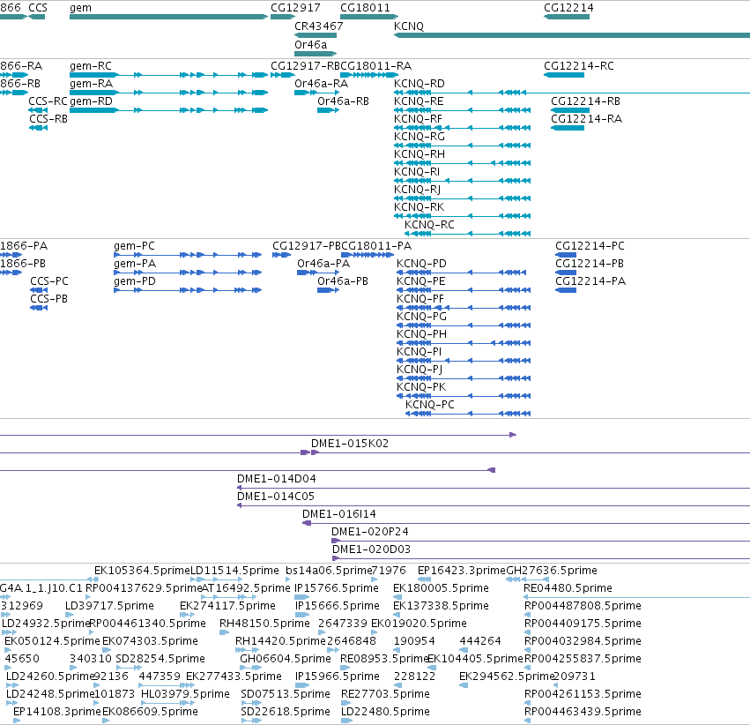Select transcript KCNQ-RE
The height and width of the screenshot is (725, 750).
tap(462, 110)
